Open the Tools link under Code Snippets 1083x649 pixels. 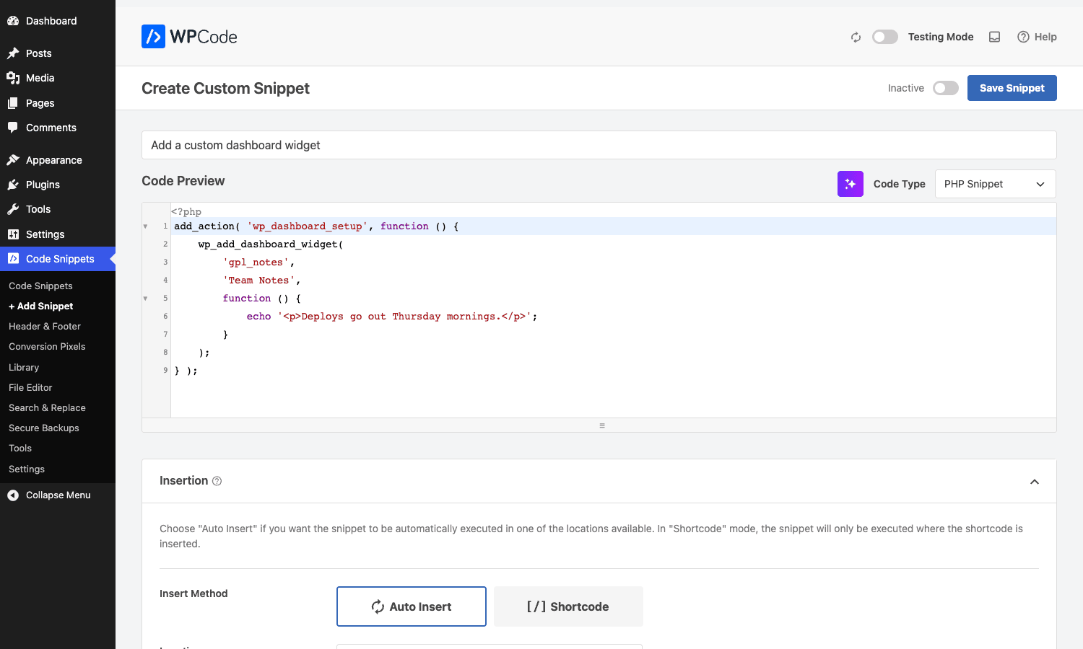point(20,449)
